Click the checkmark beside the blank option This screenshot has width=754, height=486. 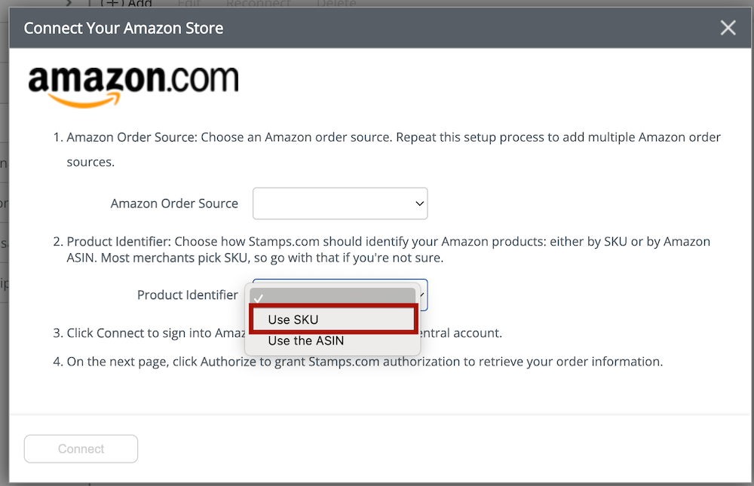point(259,298)
